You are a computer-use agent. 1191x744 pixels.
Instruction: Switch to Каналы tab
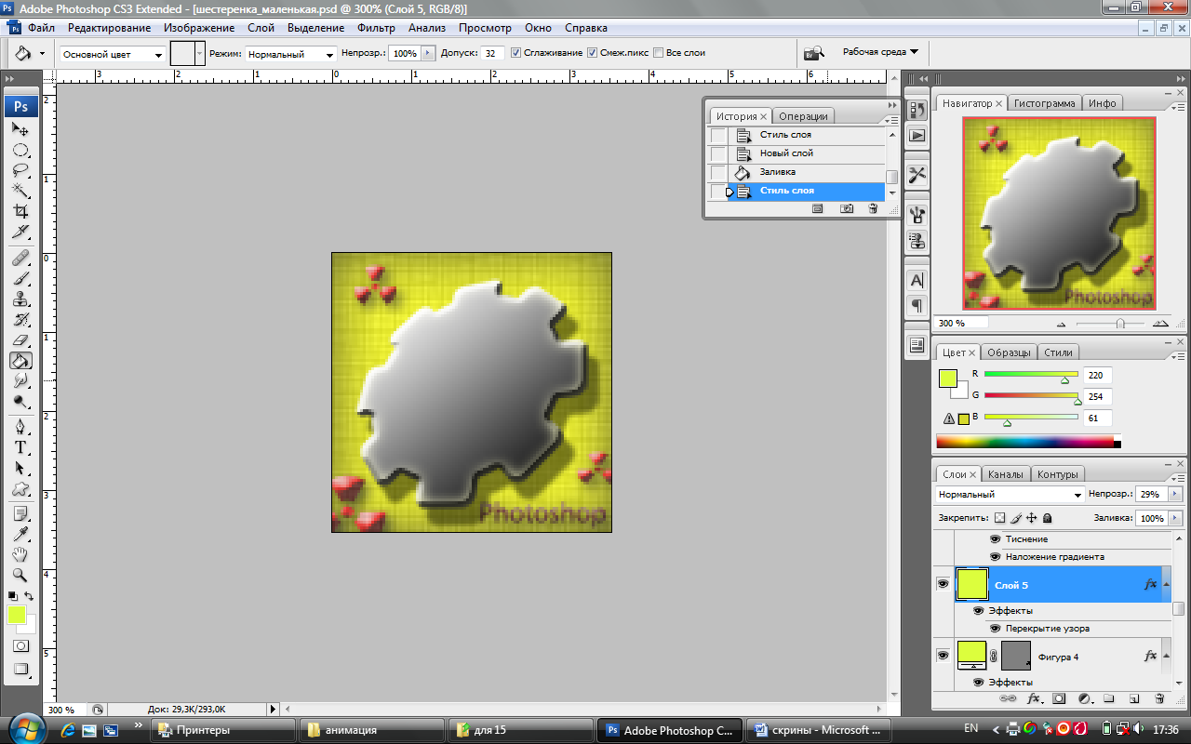[1005, 474]
